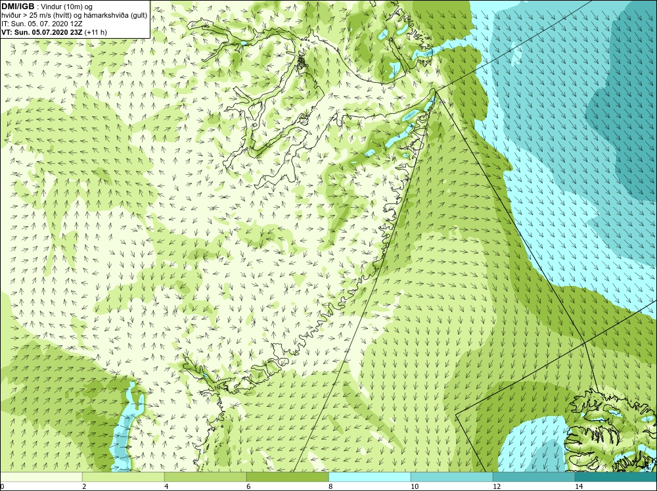This screenshot has width=657, height=491.
Task: Click the 10–12 m/s legend color swatch
Action: [452, 477]
